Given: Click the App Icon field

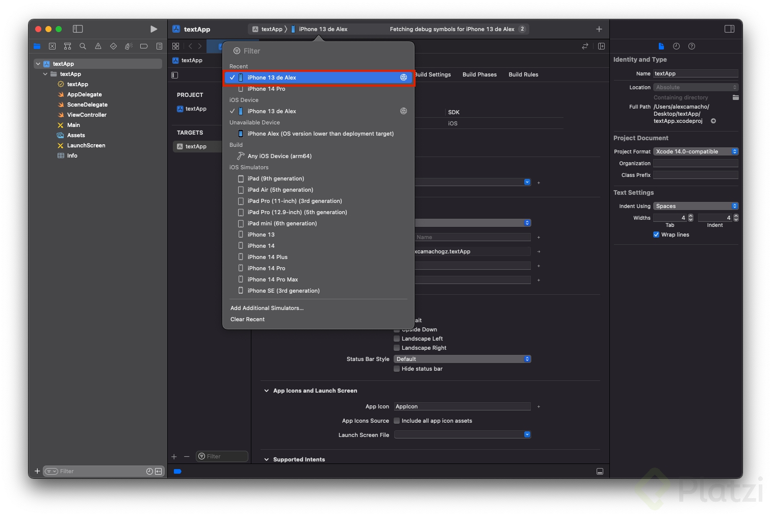Looking at the screenshot, I should 462,406.
